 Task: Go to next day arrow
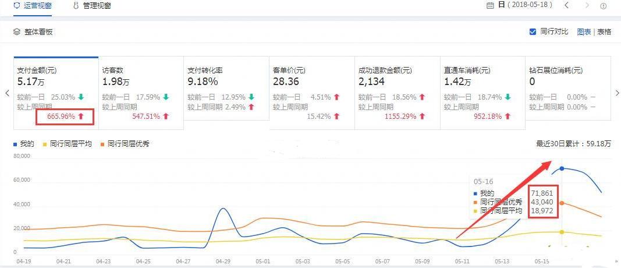pos(587,6)
